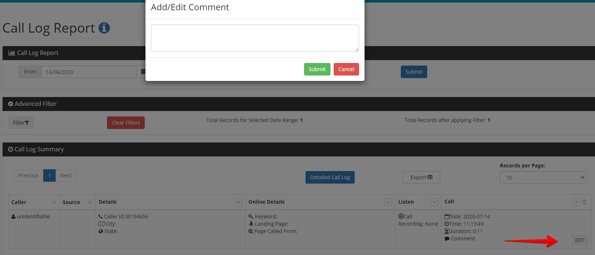Open the Listen column dropdown
The height and width of the screenshot is (255, 595).
click(435, 202)
